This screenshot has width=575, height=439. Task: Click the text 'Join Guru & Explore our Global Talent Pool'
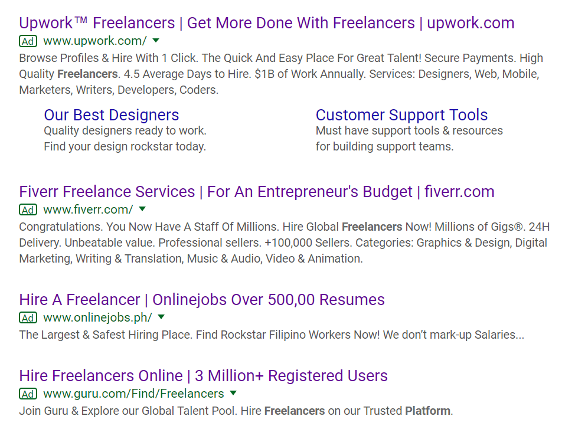click(x=128, y=411)
